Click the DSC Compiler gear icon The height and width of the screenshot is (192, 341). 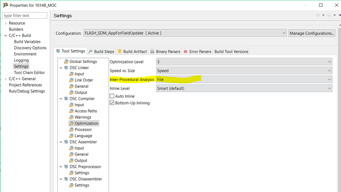point(66,99)
